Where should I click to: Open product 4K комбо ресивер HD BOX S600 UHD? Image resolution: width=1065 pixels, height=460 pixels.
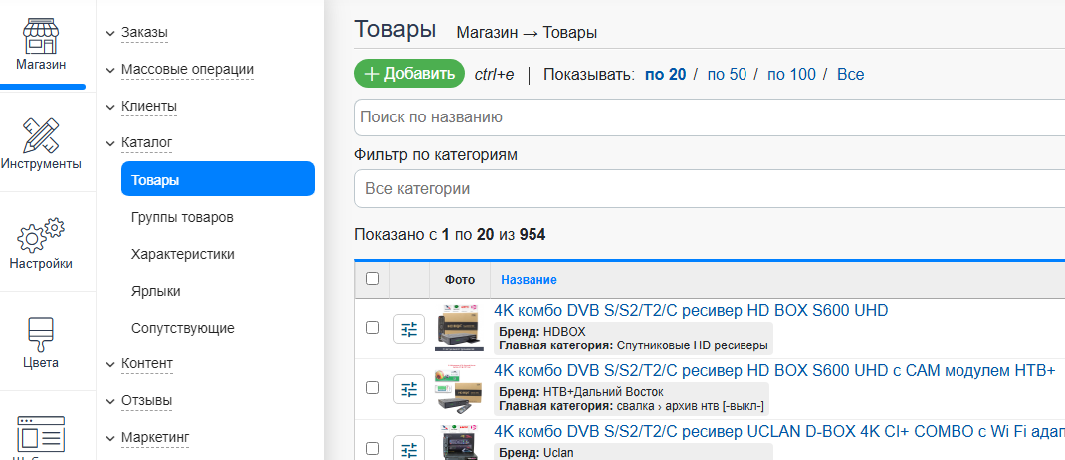click(691, 311)
